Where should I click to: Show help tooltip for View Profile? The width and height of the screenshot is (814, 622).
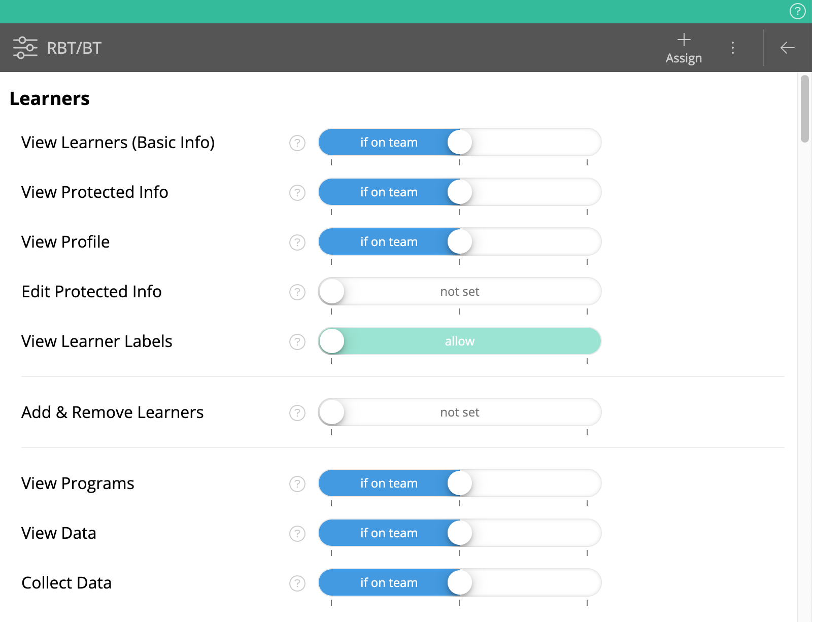[297, 243]
